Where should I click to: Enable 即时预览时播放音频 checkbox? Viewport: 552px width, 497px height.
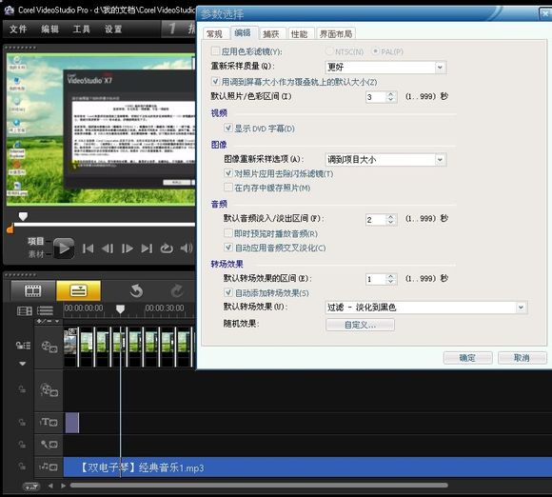pyautogui.click(x=228, y=233)
